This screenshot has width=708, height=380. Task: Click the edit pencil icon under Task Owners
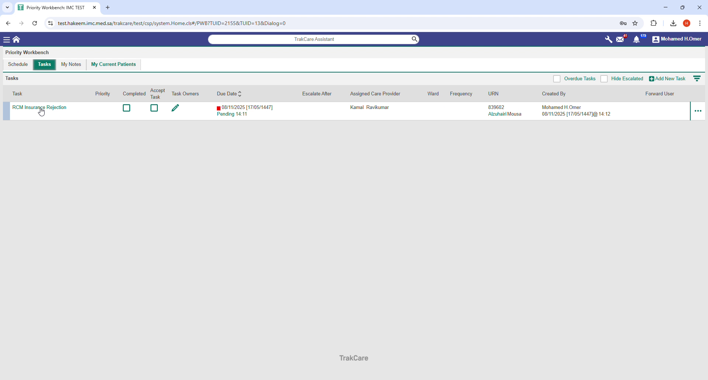(175, 108)
